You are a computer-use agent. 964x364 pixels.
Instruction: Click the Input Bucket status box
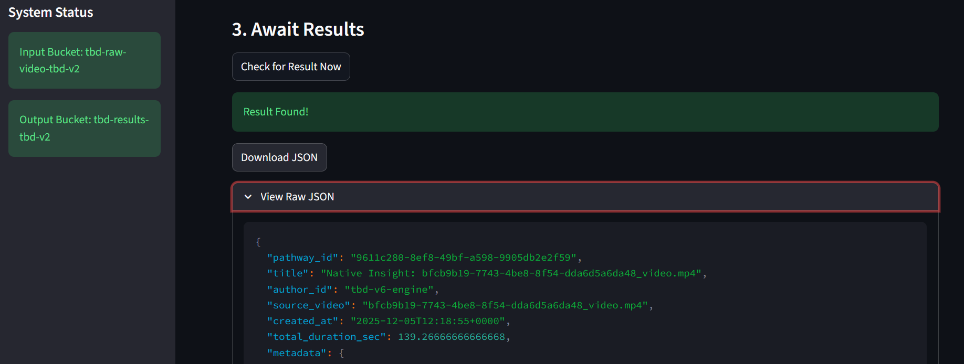click(85, 60)
